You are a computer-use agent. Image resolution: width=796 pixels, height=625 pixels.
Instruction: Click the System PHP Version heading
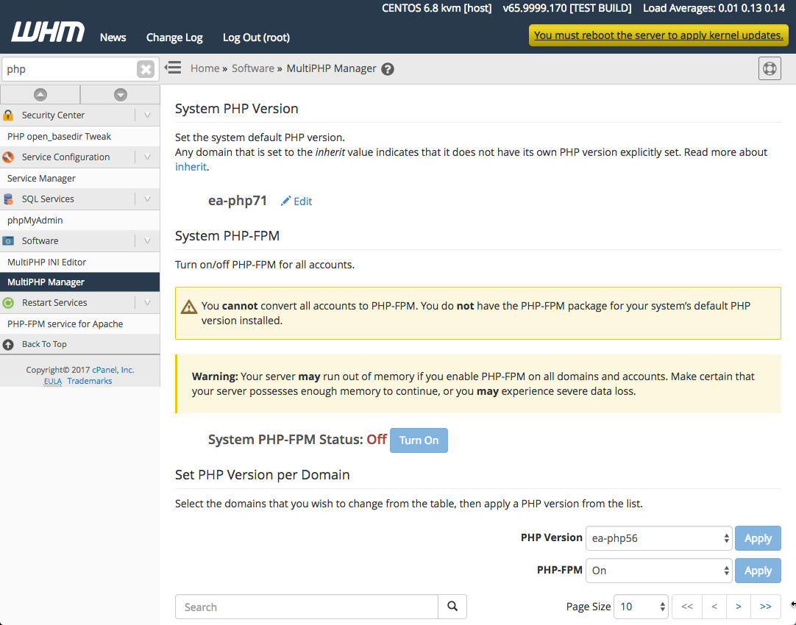click(237, 109)
